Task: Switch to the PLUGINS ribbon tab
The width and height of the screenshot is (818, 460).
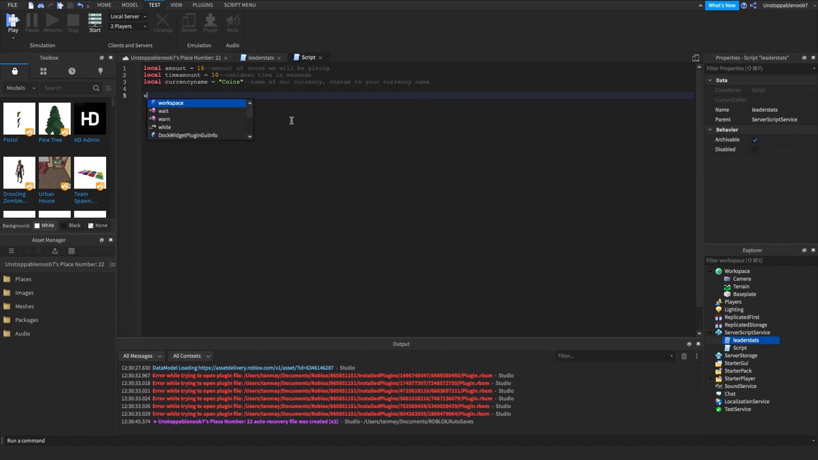Action: [203, 5]
